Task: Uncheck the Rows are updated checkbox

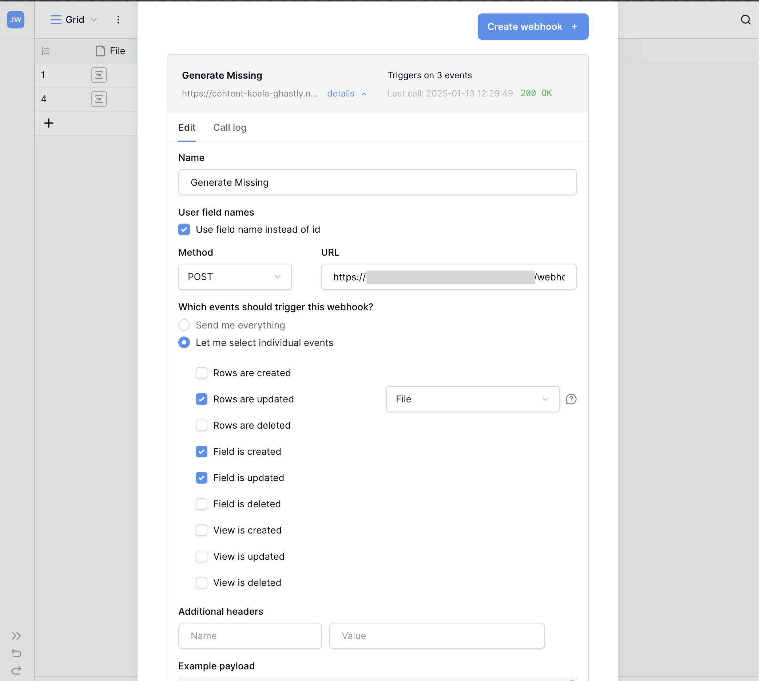Action: click(x=202, y=399)
